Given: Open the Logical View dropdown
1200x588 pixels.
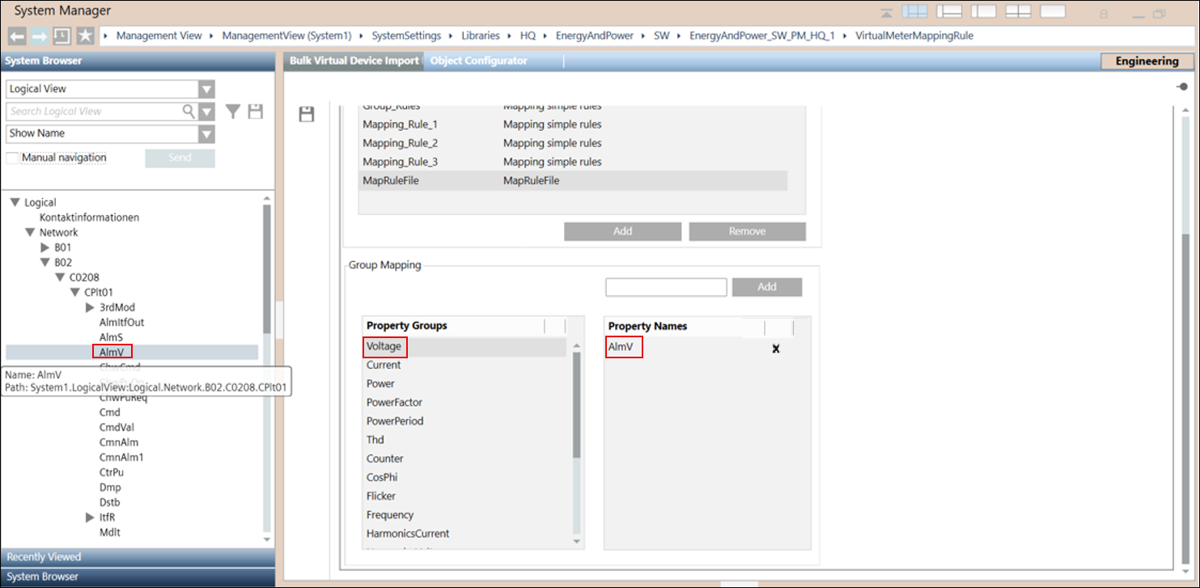Looking at the screenshot, I should pos(207,89).
